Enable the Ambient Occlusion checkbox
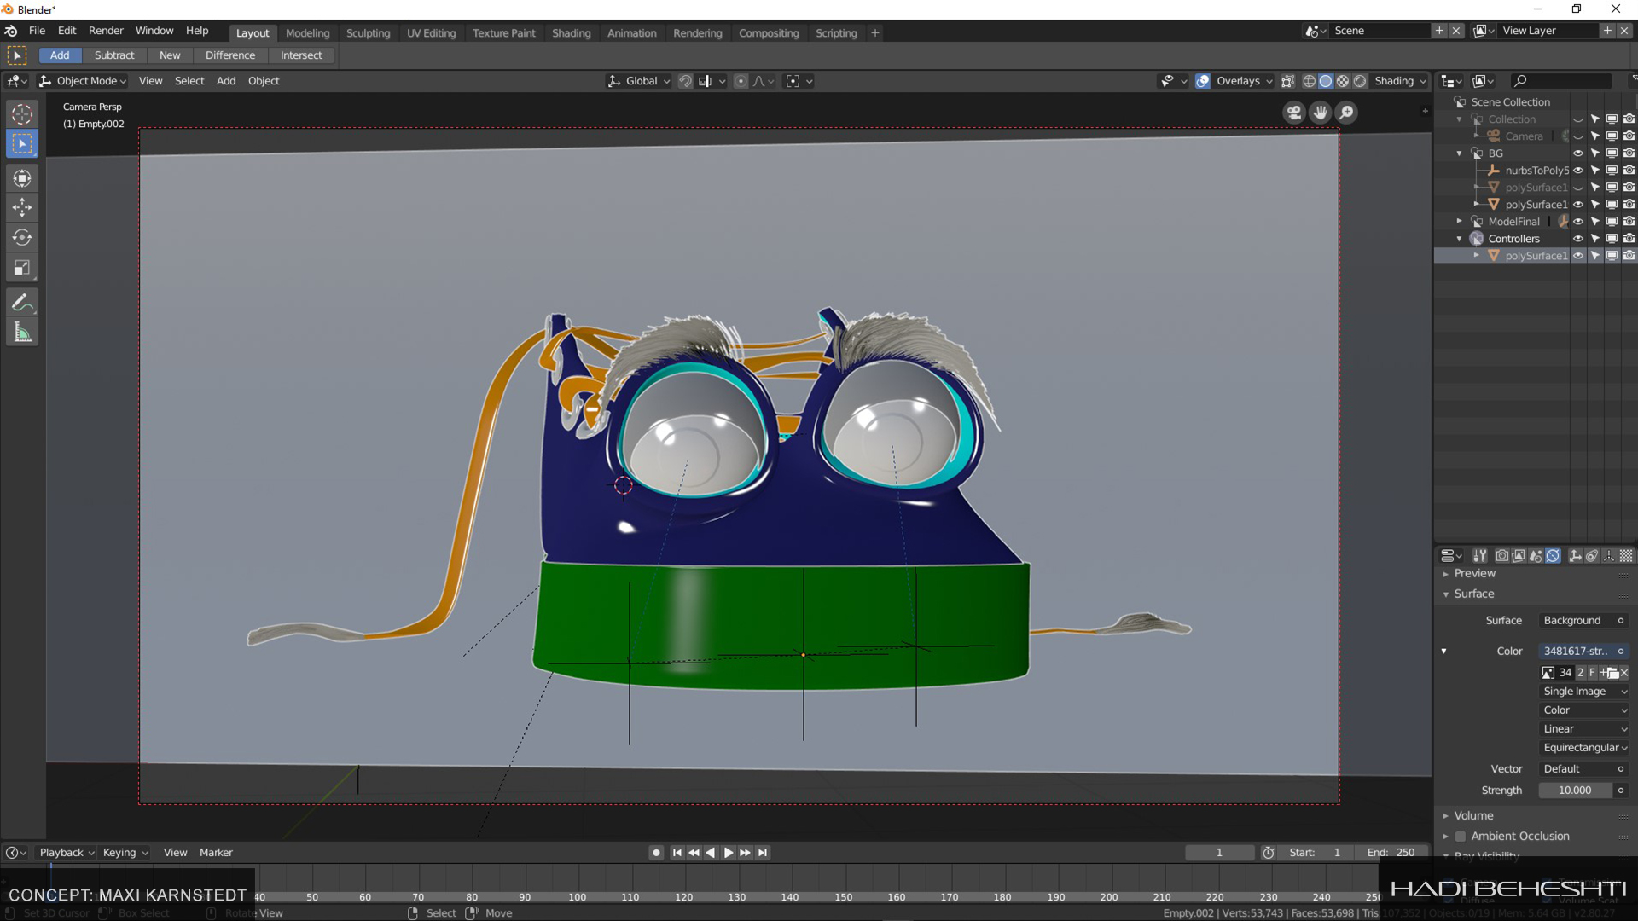Viewport: 1638px width, 921px height. [x=1461, y=837]
